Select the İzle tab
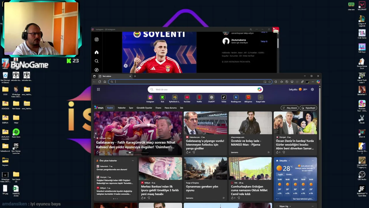Screen dimensions: 369x208 point(182,108)
